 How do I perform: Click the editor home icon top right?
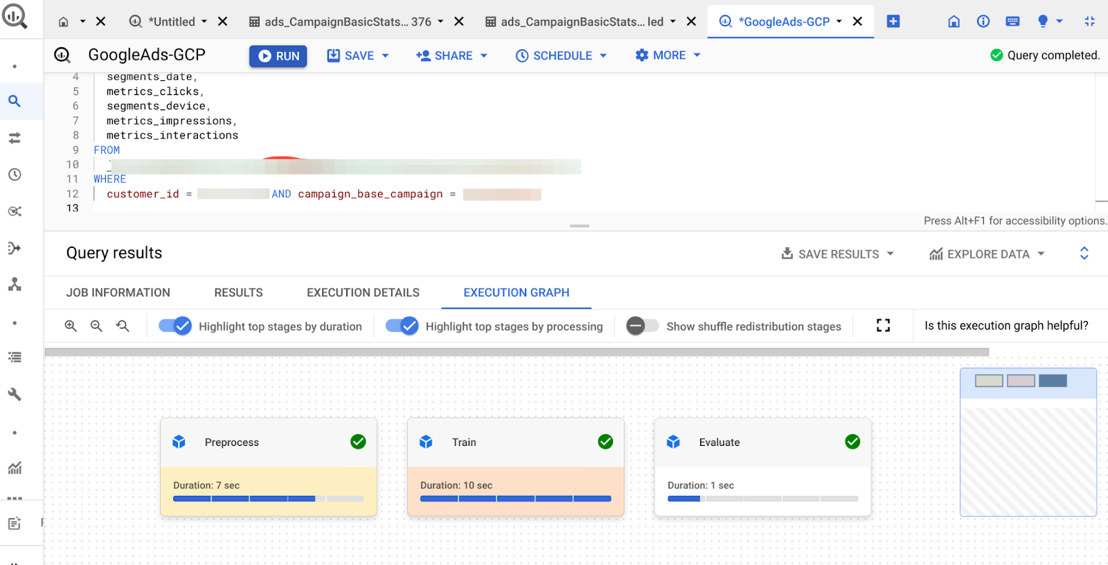pyautogui.click(x=954, y=21)
